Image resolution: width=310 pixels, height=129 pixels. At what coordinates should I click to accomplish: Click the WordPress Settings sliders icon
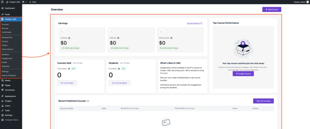tap(2, 115)
